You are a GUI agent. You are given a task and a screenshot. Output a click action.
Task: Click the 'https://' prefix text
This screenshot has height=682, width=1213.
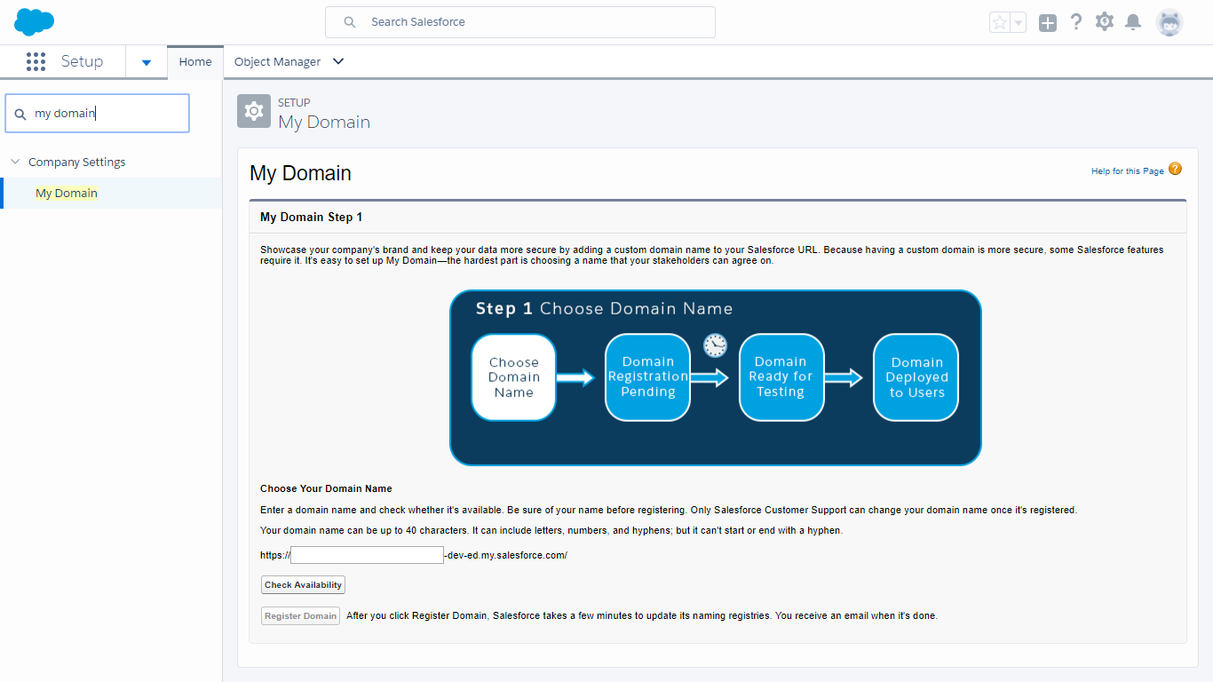pyautogui.click(x=275, y=555)
